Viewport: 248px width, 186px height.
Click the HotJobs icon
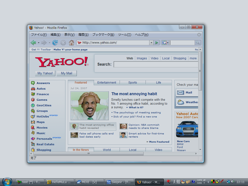(33, 116)
